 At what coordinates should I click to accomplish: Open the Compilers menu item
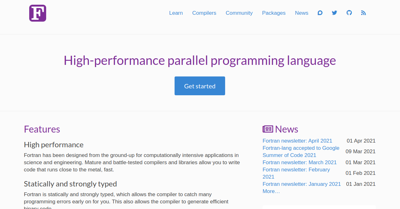(x=204, y=13)
